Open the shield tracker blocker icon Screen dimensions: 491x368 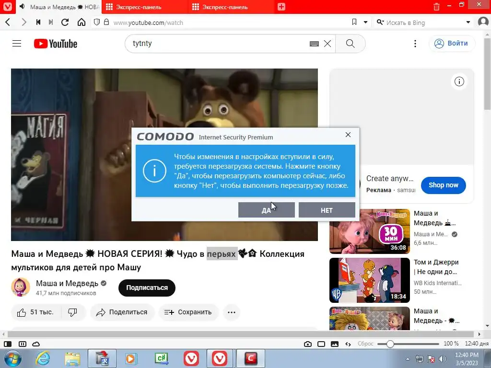coord(97,22)
